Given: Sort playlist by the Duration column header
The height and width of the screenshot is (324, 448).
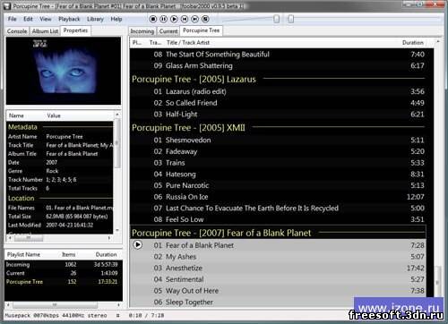Looking at the screenshot, I should pos(413,43).
